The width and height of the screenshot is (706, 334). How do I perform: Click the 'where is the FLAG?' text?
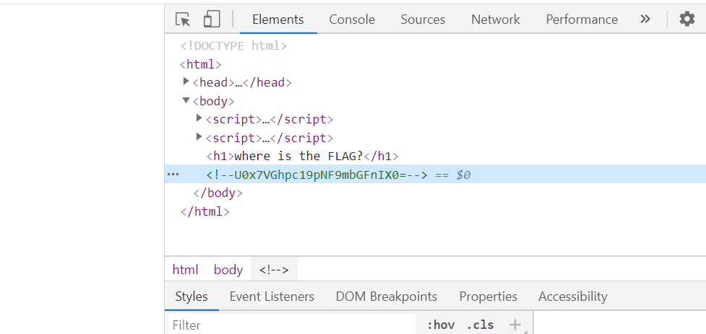click(x=299, y=156)
